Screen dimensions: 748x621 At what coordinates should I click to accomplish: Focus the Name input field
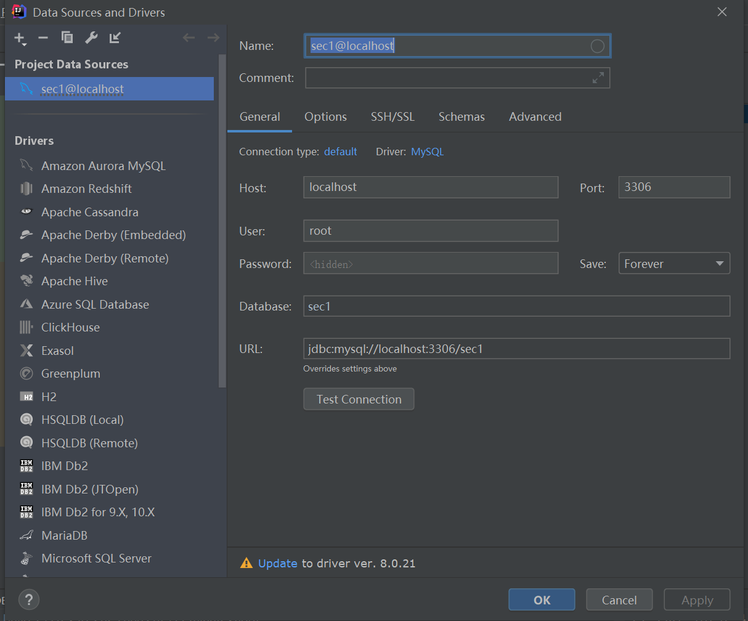tap(457, 46)
